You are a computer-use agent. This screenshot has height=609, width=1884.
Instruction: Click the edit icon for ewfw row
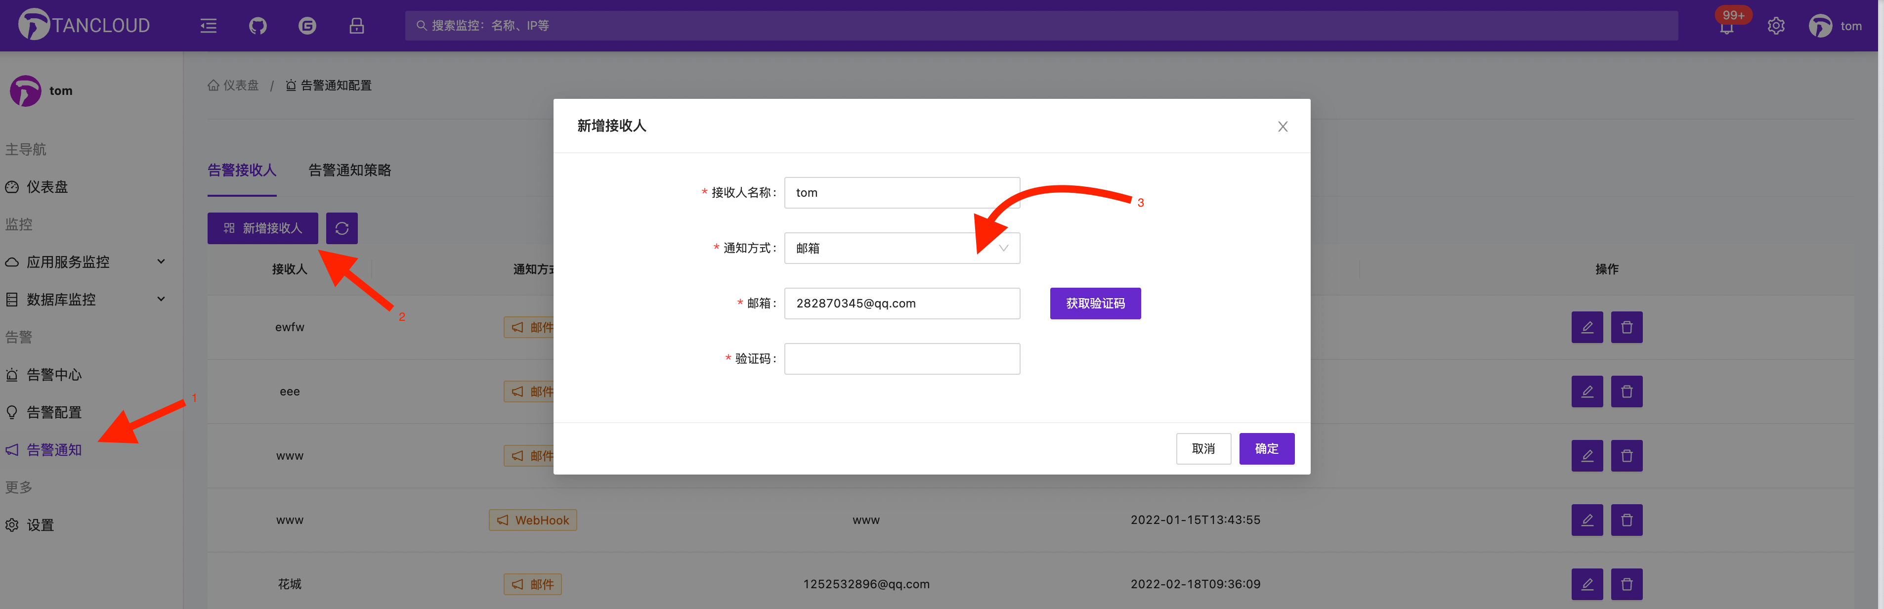point(1586,328)
